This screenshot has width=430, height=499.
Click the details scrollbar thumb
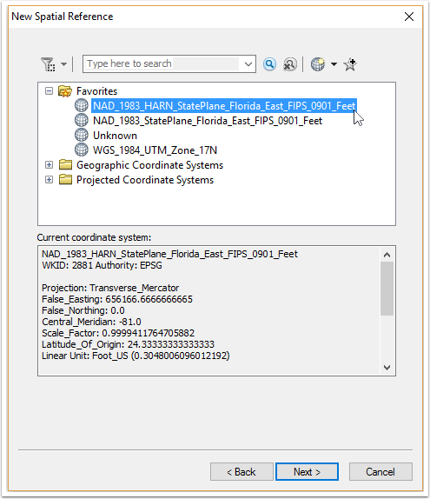[x=387, y=289]
